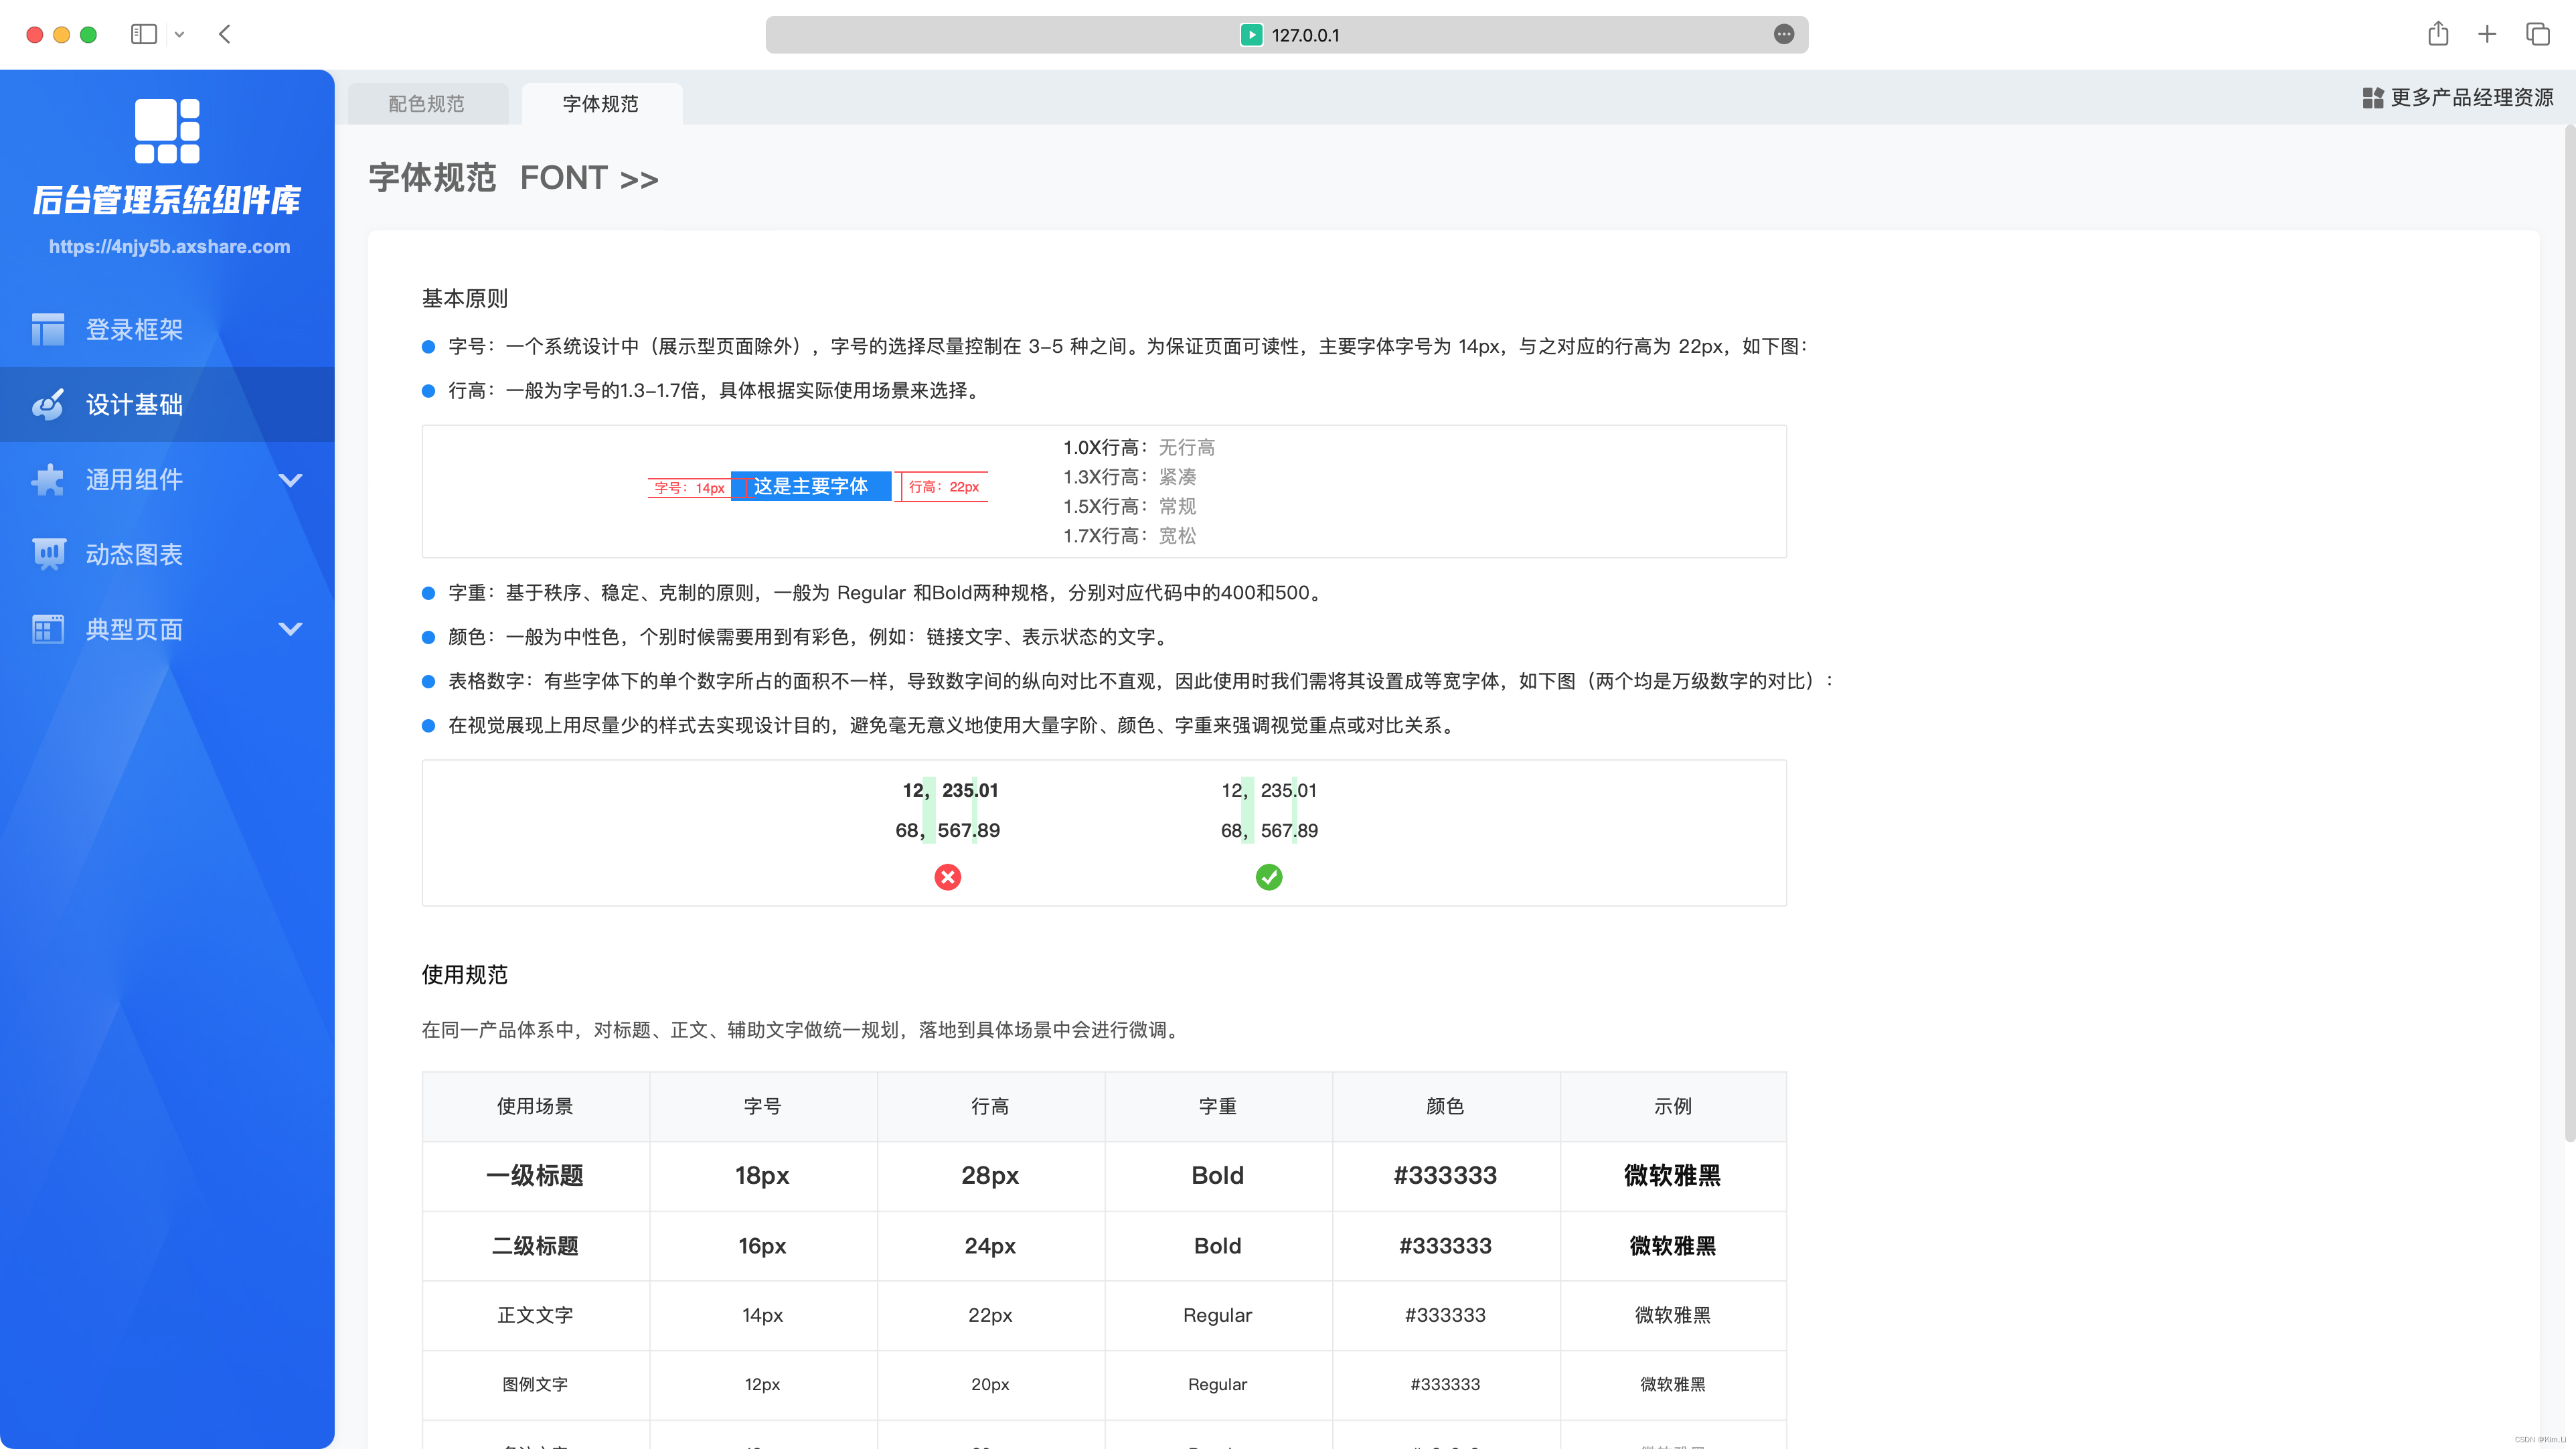Click the red X incorrect example icon
This screenshot has height=1449, width=2576.
click(947, 877)
